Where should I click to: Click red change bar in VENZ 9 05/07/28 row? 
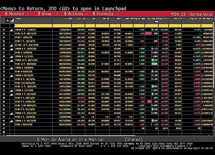tap(150, 101)
